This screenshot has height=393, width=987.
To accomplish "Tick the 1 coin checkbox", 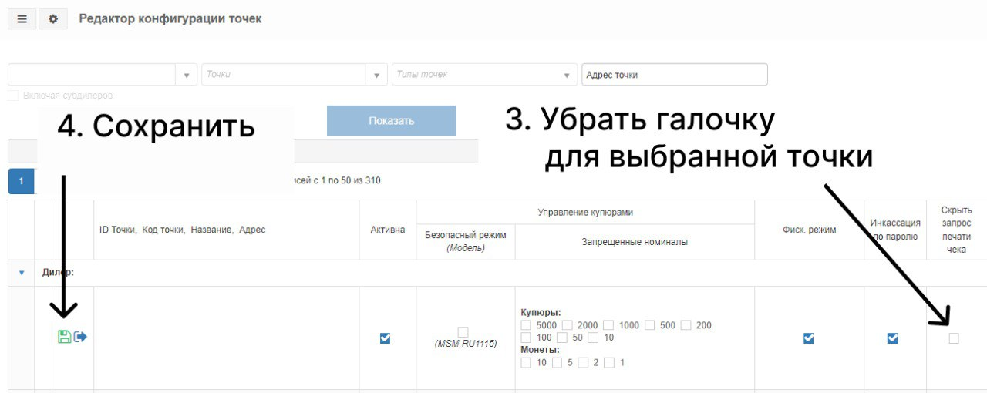I will 609,362.
